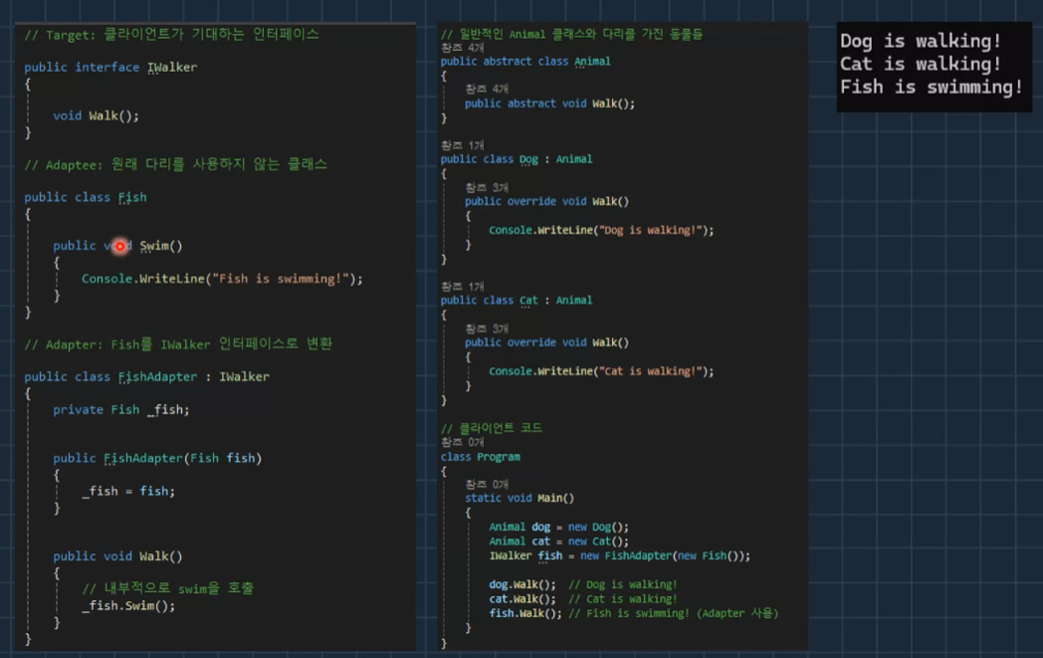Click the "static void Main()" line
The height and width of the screenshot is (658, 1043).
point(520,499)
